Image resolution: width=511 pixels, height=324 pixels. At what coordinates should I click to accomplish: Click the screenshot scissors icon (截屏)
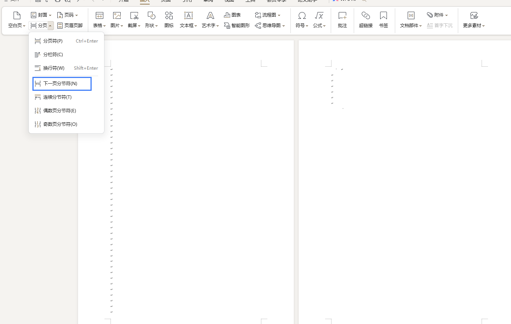[134, 15]
